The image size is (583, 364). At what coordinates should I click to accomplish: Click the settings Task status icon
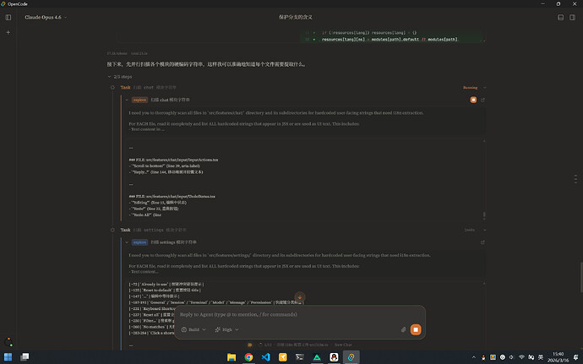(112, 230)
